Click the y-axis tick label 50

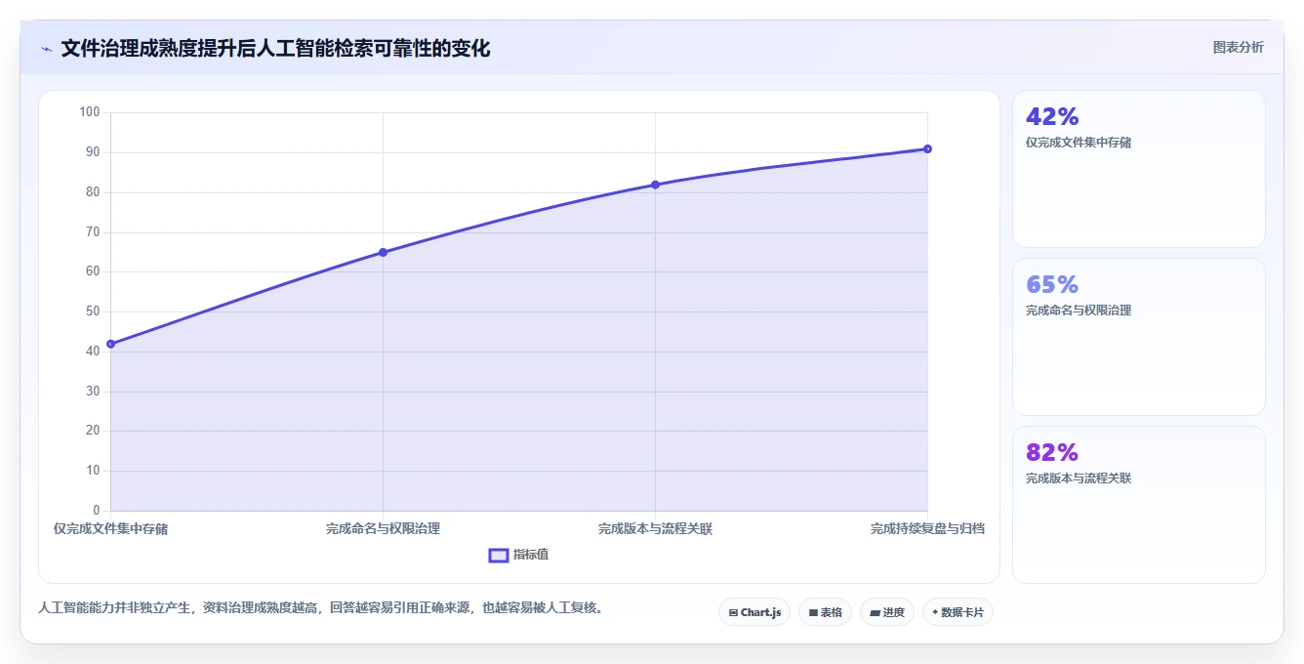(x=93, y=311)
